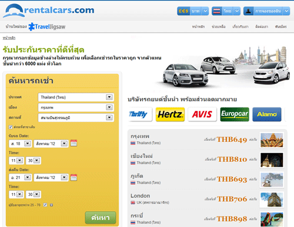Open the city dropdown showing กรุงเทพ
This screenshot has width=294, height=227.
(x=76, y=107)
